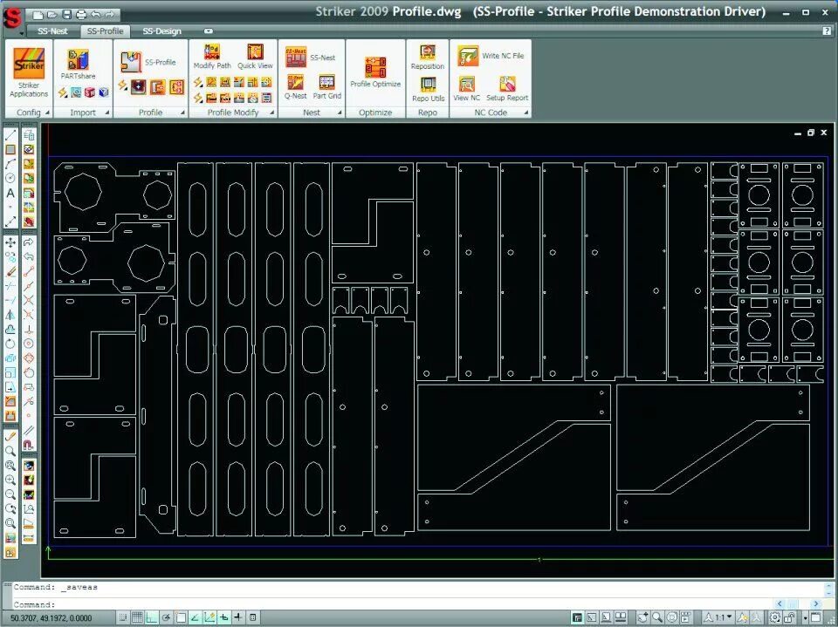Open the Setup Report

[x=507, y=89]
